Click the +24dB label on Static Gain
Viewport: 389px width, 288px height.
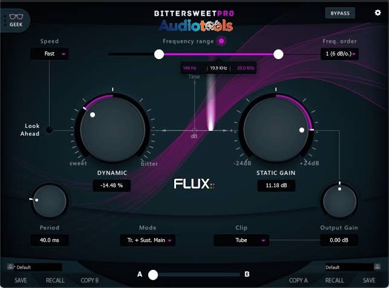(x=309, y=163)
